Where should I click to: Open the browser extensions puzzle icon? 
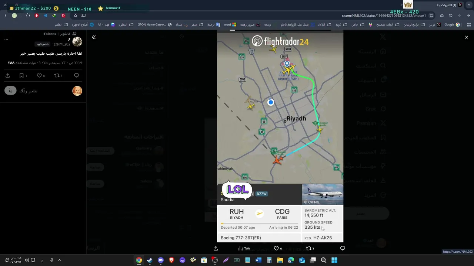click(28, 16)
